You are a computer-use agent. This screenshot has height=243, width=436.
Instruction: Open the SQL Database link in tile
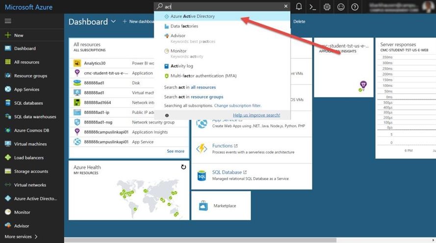229,172
